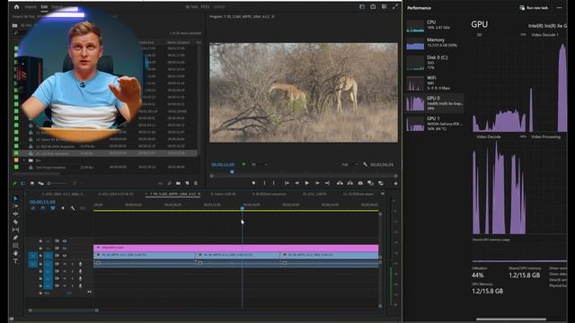This screenshot has height=323, width=575.
Task: Open Program monitor button editor plus icon
Action: 395,183
